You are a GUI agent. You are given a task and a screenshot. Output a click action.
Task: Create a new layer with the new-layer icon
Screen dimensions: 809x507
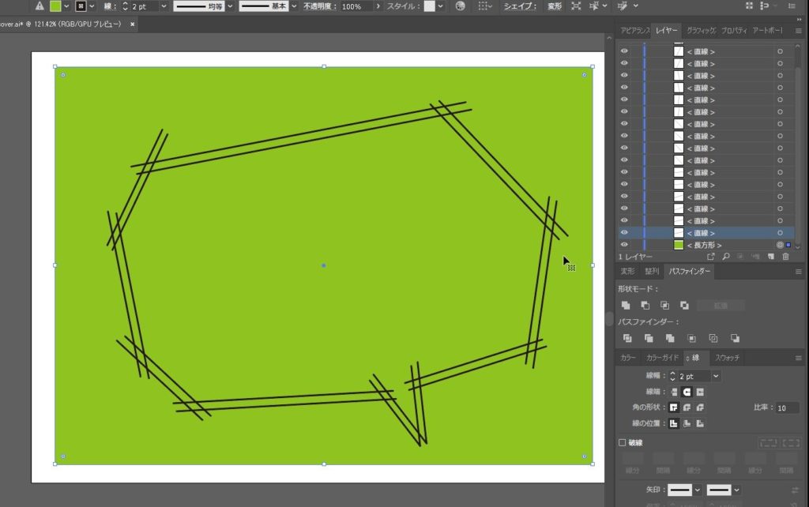point(770,257)
